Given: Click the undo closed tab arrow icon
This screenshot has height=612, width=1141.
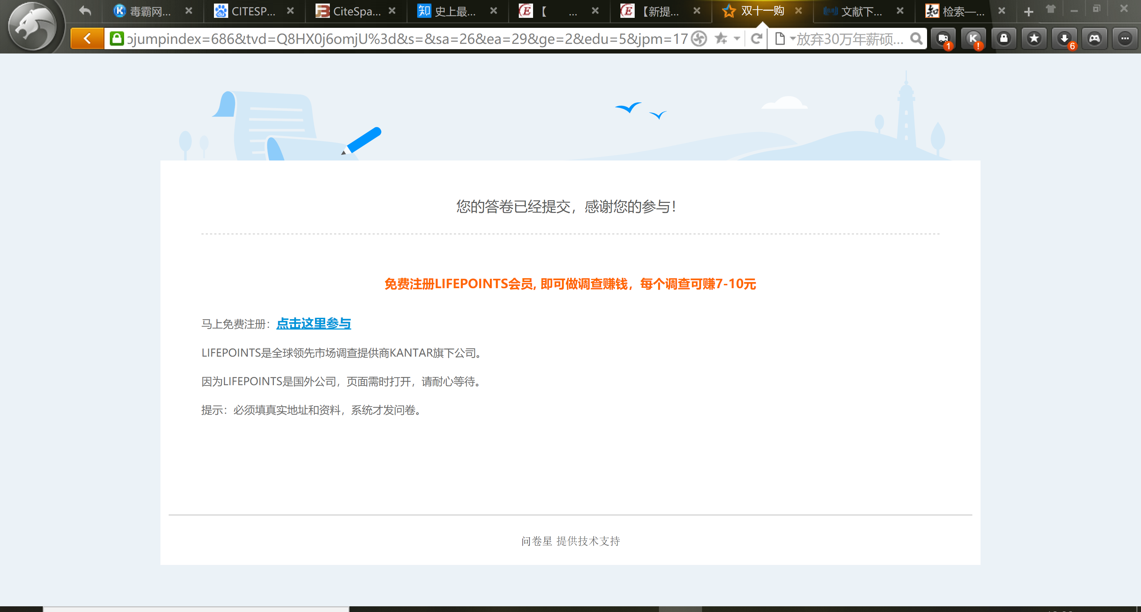Looking at the screenshot, I should pos(85,11).
